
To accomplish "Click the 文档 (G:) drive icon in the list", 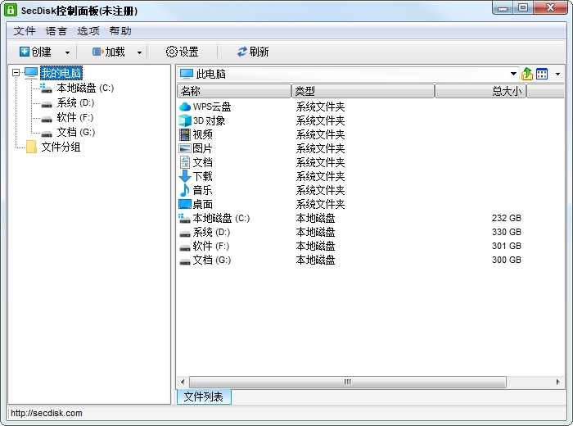I will (x=185, y=261).
